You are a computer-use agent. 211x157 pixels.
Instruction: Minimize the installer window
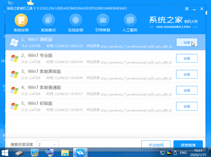[194, 9]
